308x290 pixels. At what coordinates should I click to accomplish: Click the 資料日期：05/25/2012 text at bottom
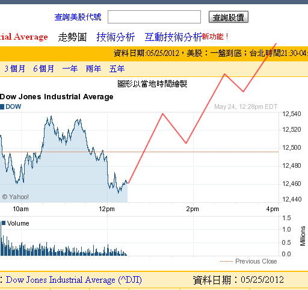(238, 280)
